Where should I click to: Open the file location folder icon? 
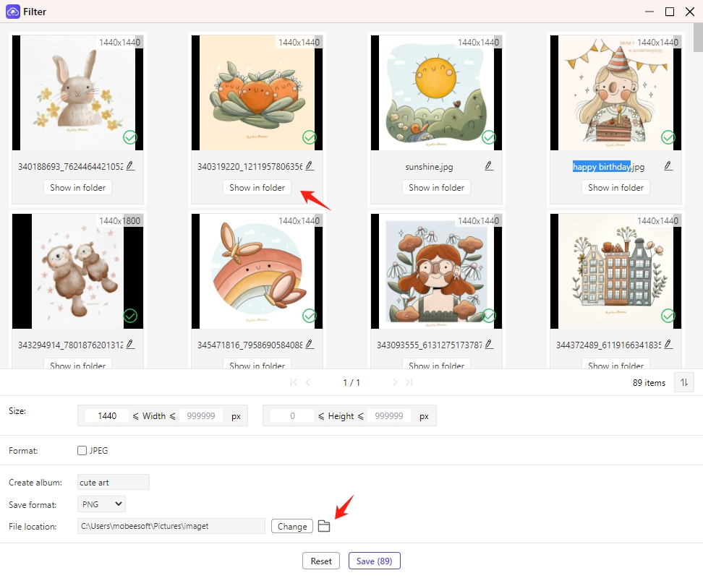[x=324, y=526]
